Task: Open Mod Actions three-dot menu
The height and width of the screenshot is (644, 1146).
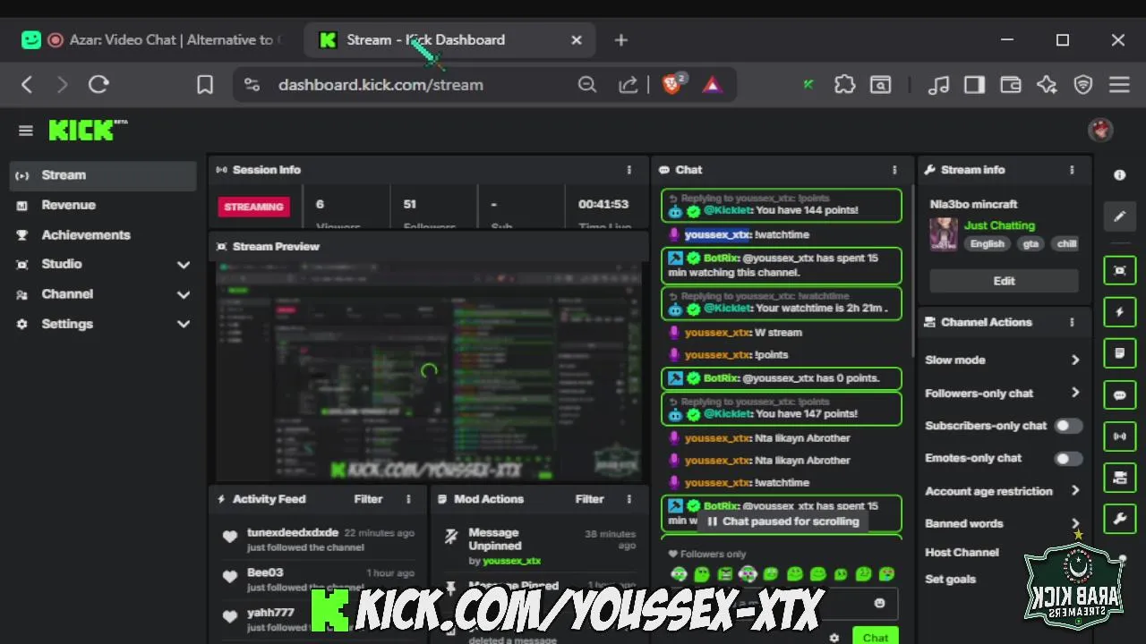Action: 629,499
